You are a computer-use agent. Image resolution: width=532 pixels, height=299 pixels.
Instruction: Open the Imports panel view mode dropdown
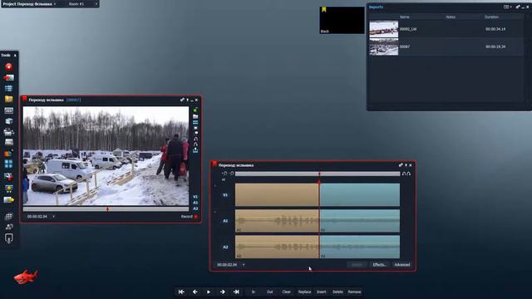tap(507, 7)
